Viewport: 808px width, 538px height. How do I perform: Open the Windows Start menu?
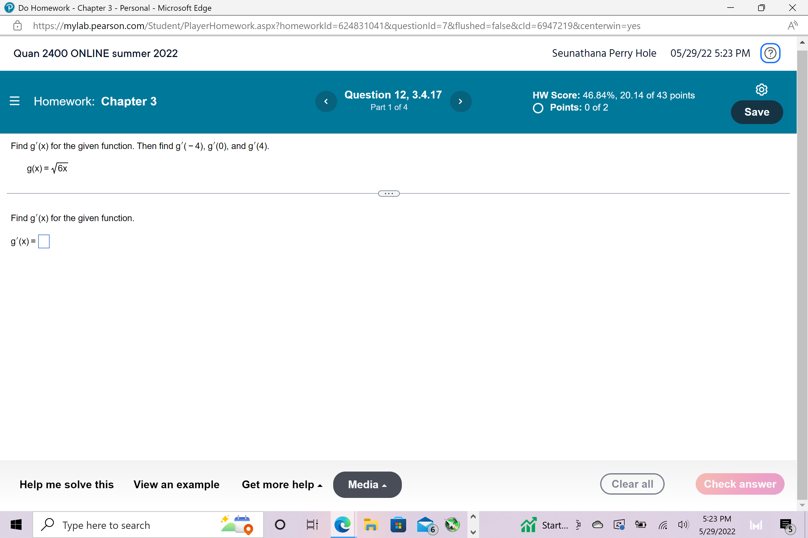(16, 525)
